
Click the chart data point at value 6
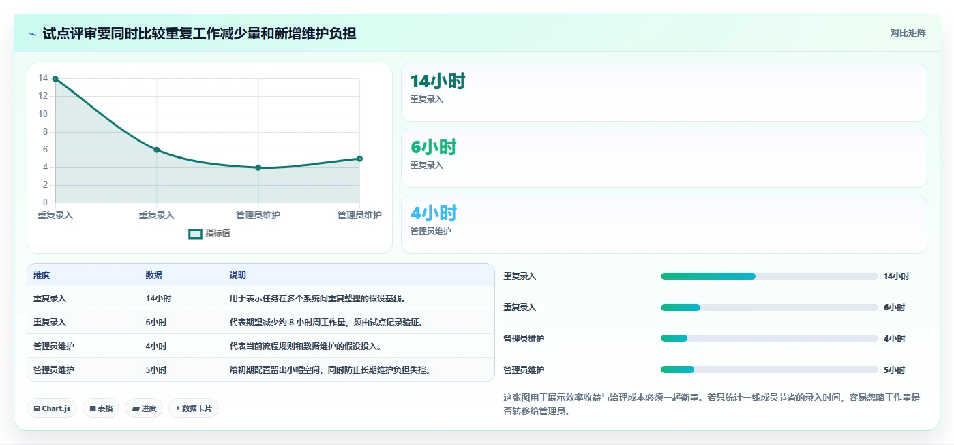(x=157, y=150)
